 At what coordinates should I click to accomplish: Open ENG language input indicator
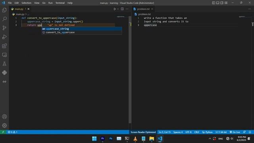(221, 139)
